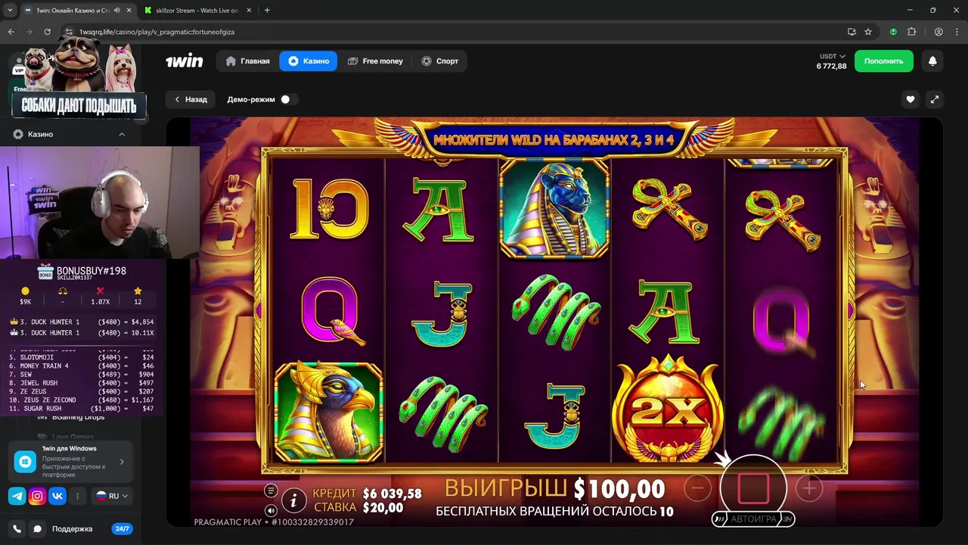Open the VK social link
Screen dimensions: 968x545
coord(57,496)
